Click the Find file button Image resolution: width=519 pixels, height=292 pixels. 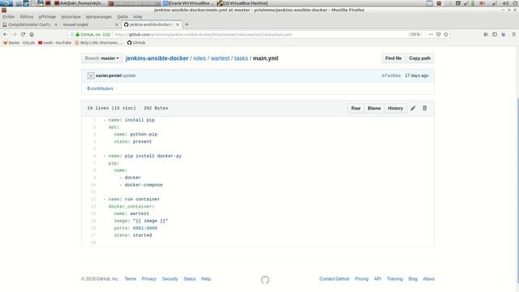point(393,58)
